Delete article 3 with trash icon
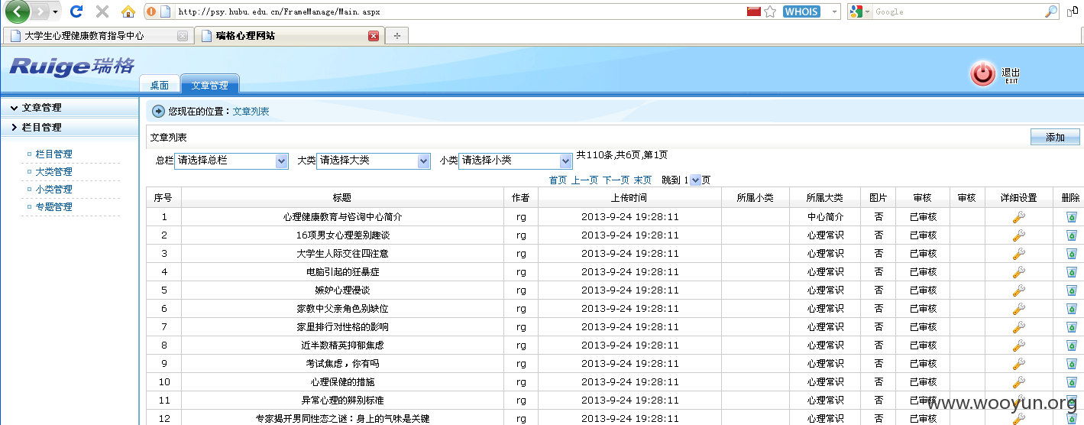1084x425 pixels. point(1071,254)
